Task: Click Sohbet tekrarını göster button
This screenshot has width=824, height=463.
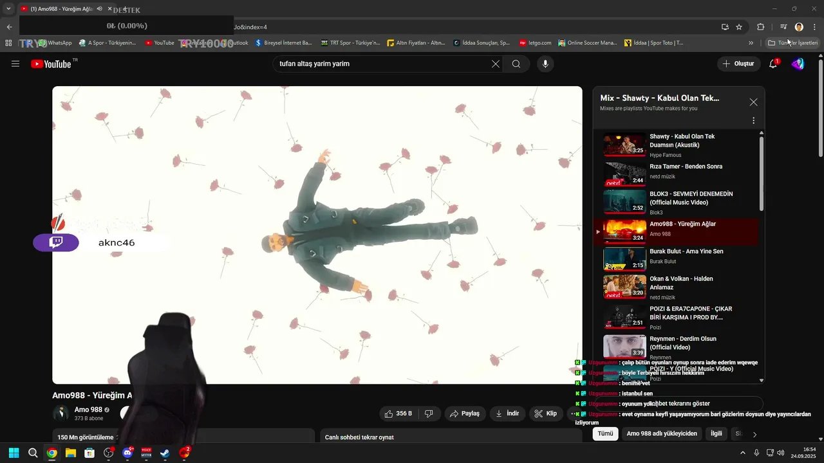Action: pyautogui.click(x=680, y=404)
